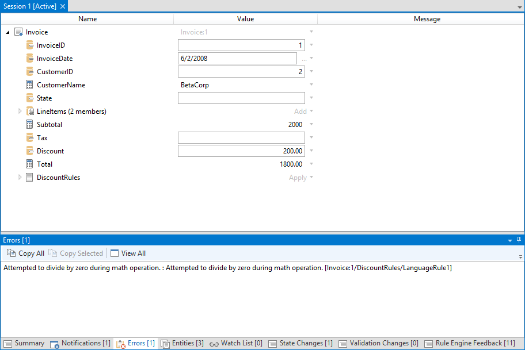The width and height of the screenshot is (525, 350).
Task: Expand the DiscountRules node
Action: point(20,178)
